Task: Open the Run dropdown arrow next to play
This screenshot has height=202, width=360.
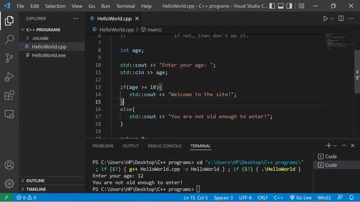Action: tap(332, 19)
